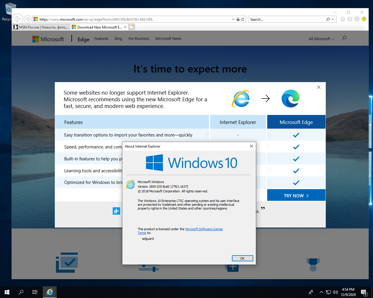Screen dimensions: 373x298
Task: Click the smiley feedback icon
Action: coord(364,19)
